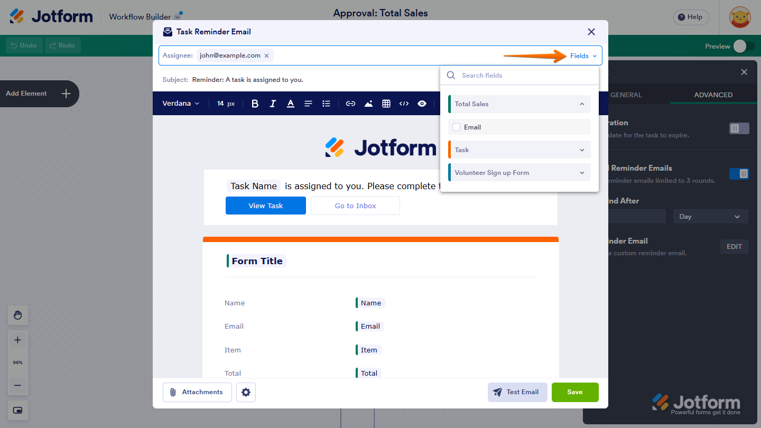Go to Jotform home logo
The height and width of the screenshot is (428, 761).
[51, 16]
